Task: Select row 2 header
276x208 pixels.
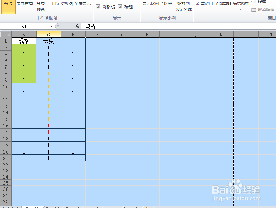Action: pos(6,48)
